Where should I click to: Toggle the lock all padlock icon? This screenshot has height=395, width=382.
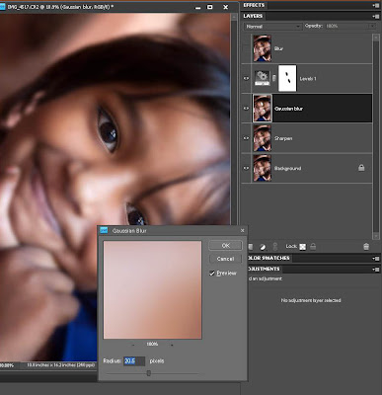point(313,246)
